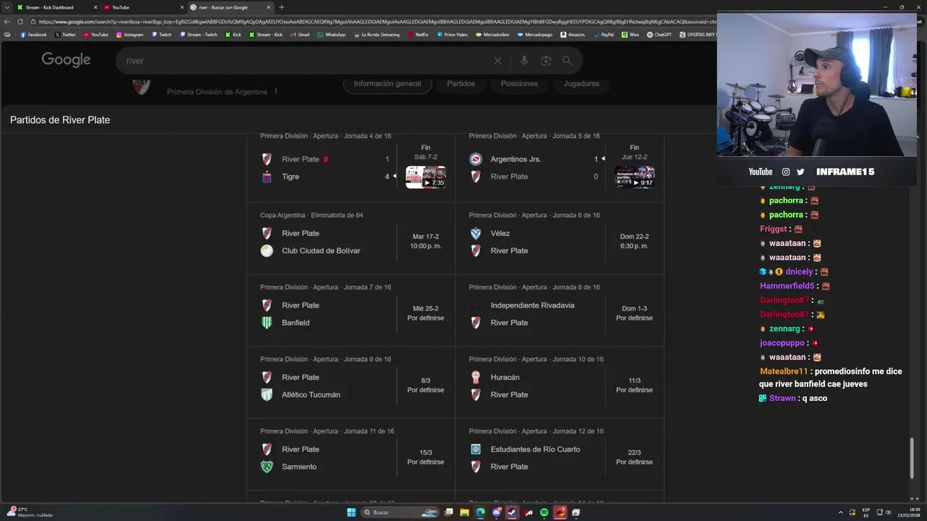
Task: Click ESP language indicator in tray
Action: (866, 512)
